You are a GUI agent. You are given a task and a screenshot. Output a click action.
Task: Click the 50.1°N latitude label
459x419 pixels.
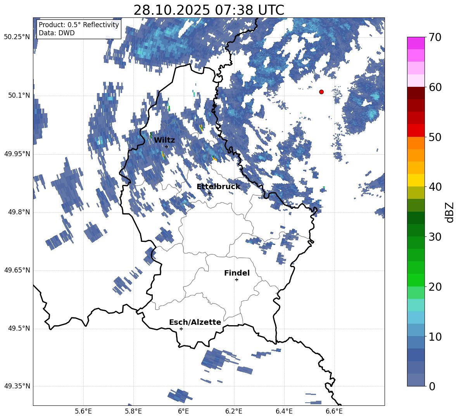(19, 95)
